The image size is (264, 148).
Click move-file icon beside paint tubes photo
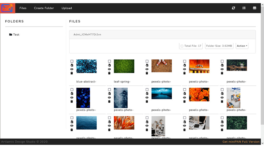222,94
